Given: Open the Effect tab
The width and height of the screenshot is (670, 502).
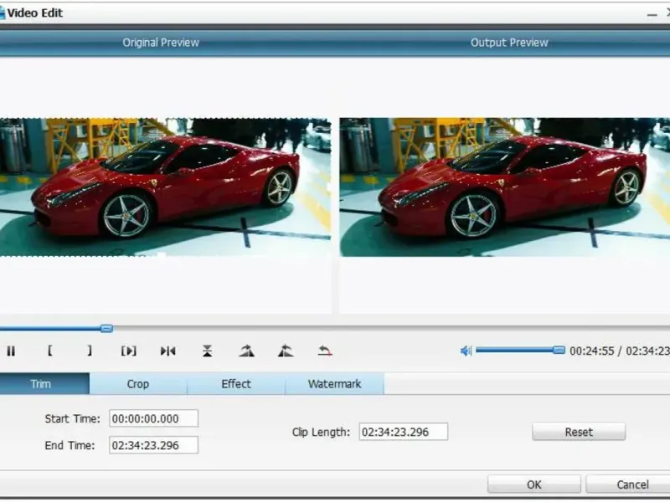Looking at the screenshot, I should (236, 384).
